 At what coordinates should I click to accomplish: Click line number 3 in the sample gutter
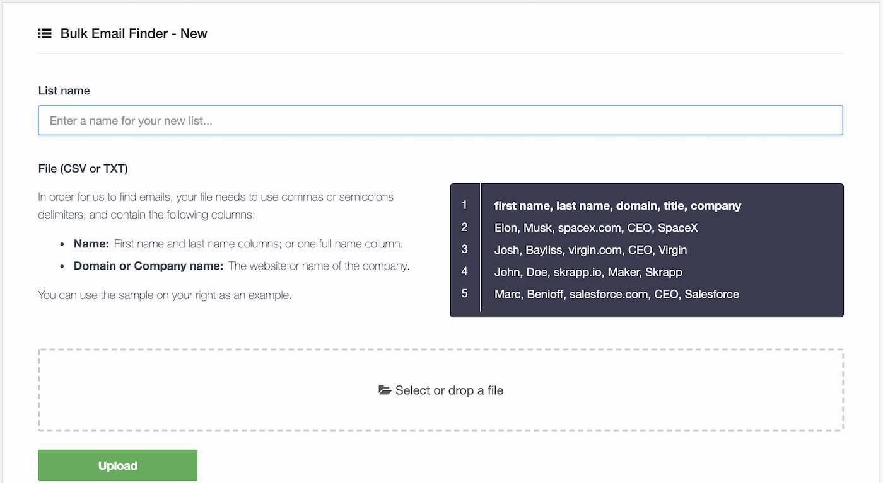[x=465, y=249]
